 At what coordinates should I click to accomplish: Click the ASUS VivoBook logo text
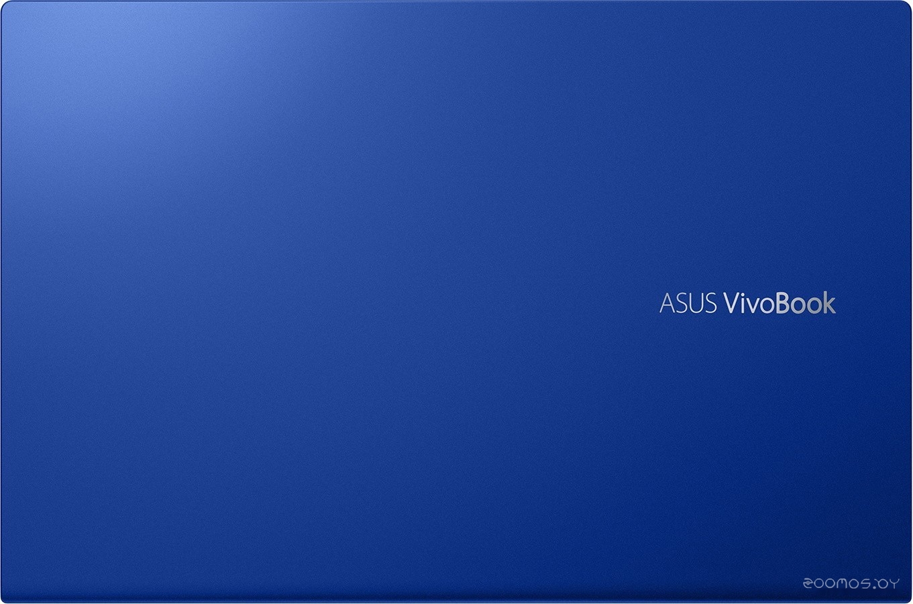[748, 303]
